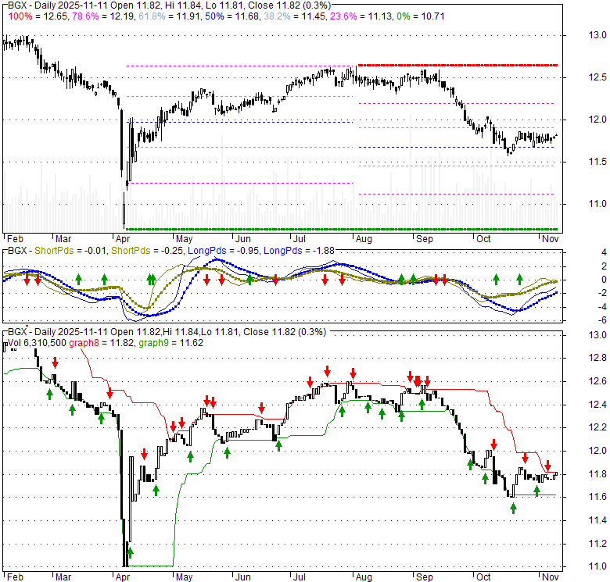Select the top chart BGX Daily title
This screenshot has height=582, width=610.
point(170,5)
